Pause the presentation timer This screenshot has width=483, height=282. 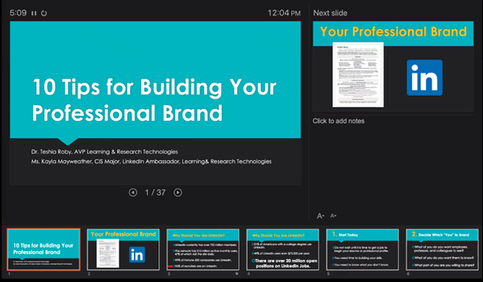tap(34, 13)
